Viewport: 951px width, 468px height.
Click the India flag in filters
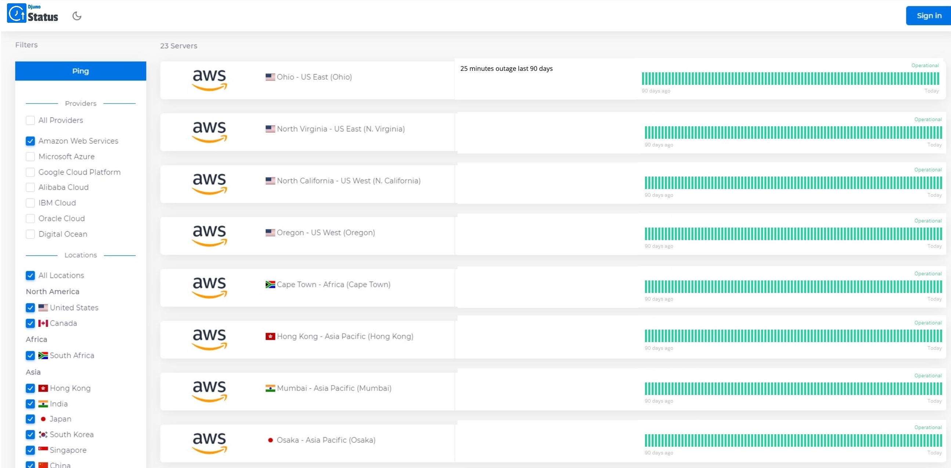click(x=43, y=404)
